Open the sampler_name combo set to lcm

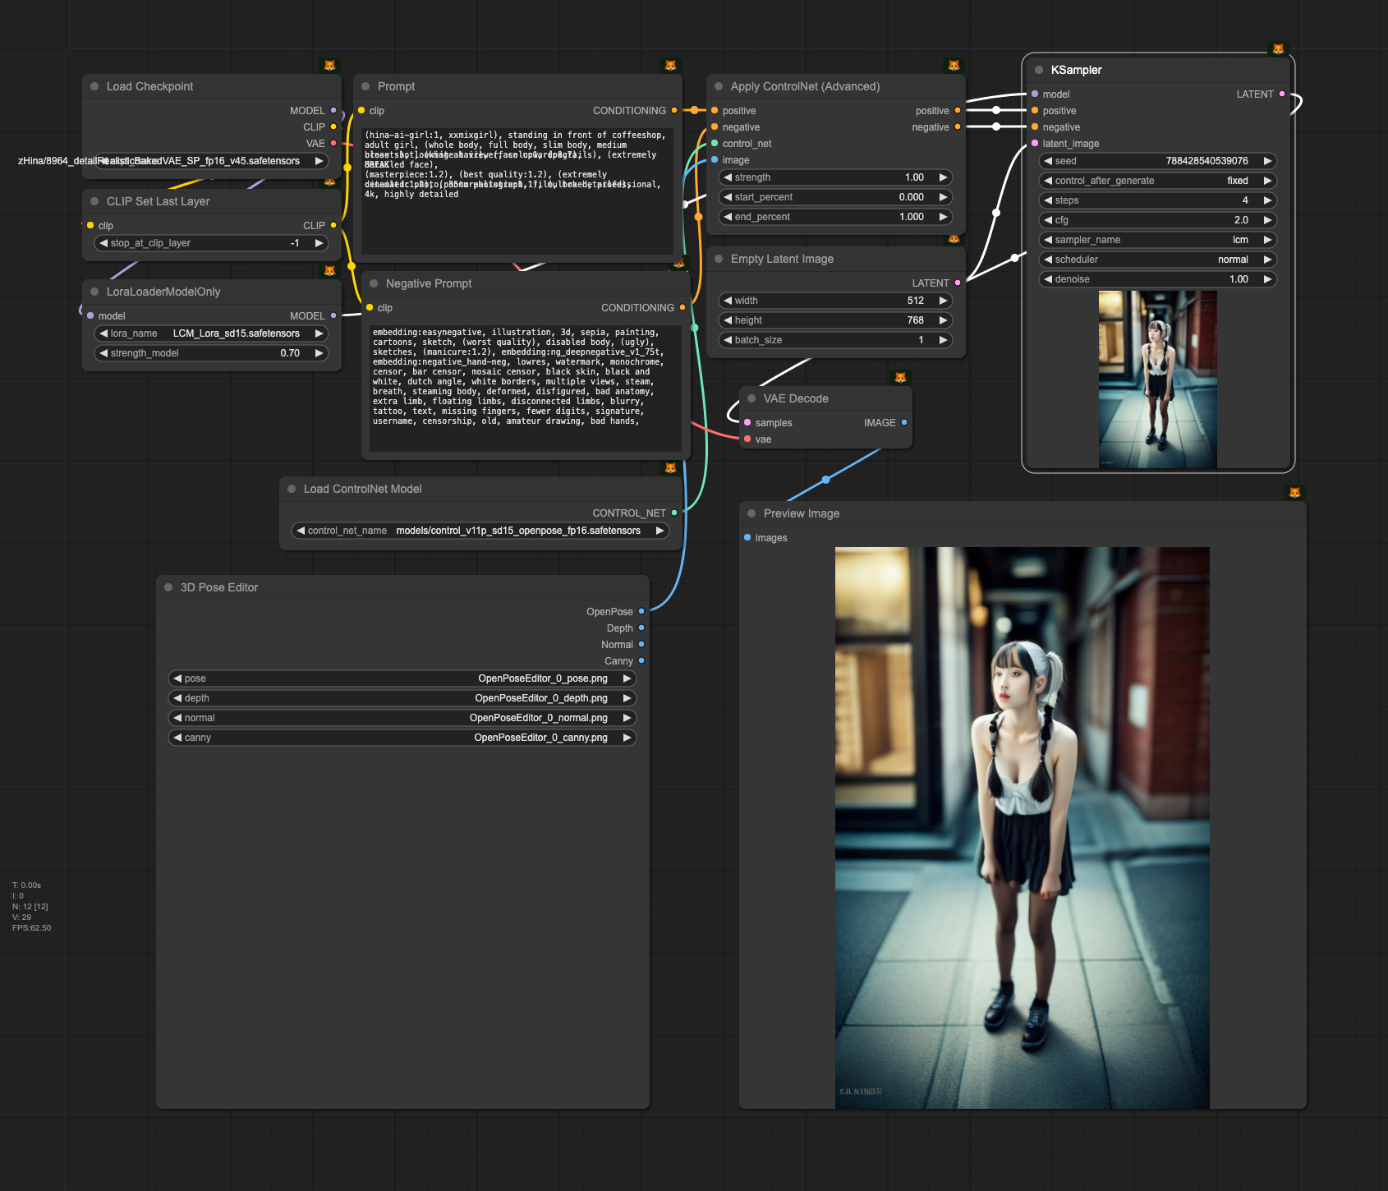[1158, 240]
